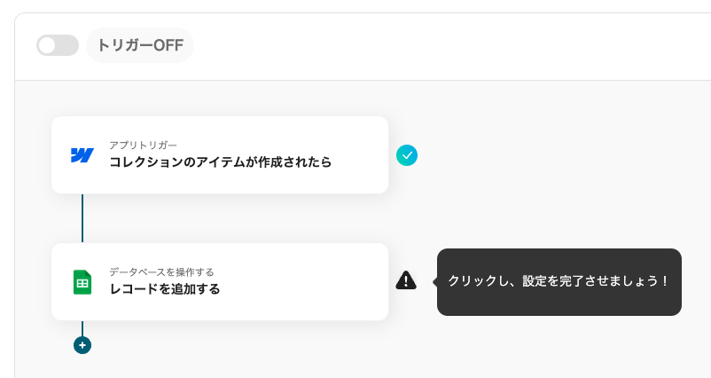This screenshot has width=711, height=378.
Task: Click the teal checkmark status icon
Action: point(407,155)
